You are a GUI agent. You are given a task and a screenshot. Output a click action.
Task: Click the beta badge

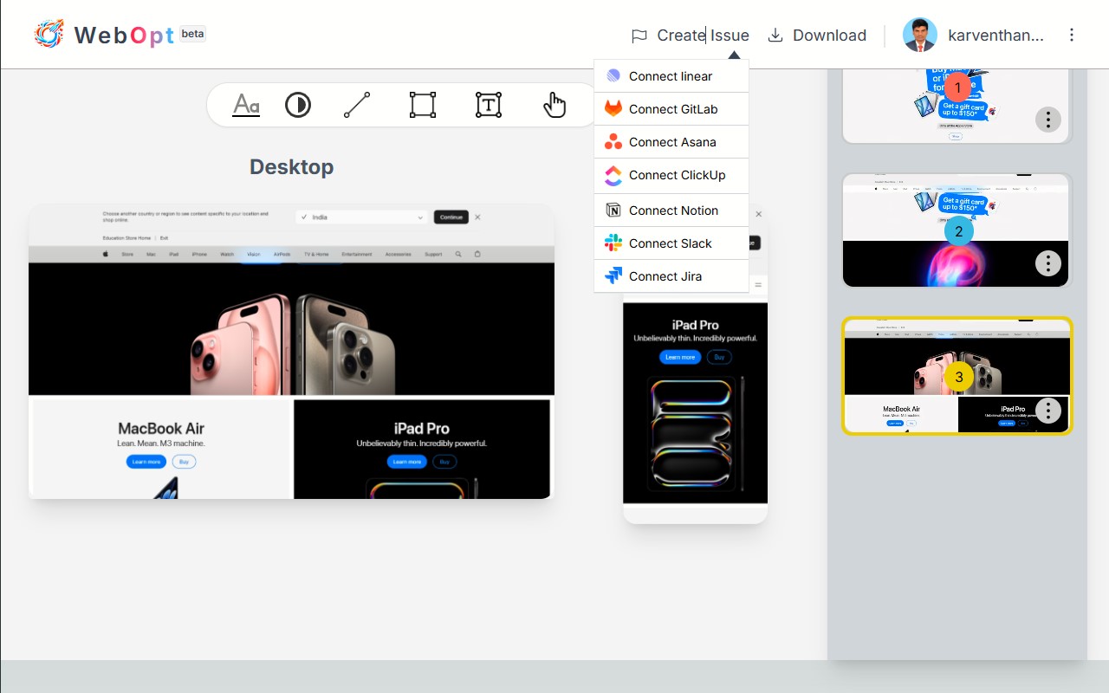[x=193, y=34]
